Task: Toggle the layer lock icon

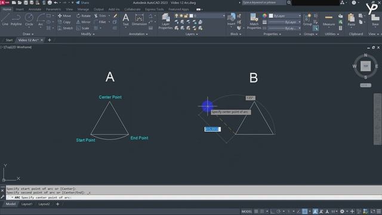Action: [186, 16]
